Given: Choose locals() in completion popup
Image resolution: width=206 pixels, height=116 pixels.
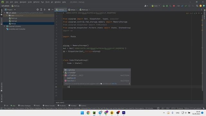Looking at the screenshot, I should [97, 81].
